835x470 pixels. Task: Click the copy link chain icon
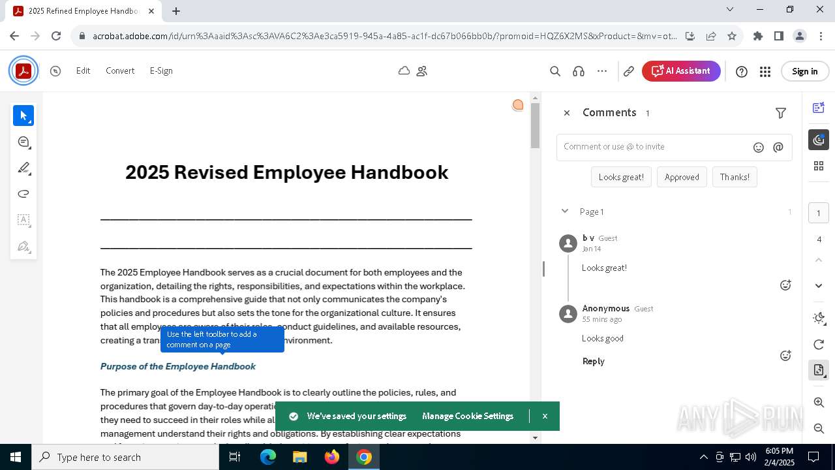click(x=629, y=71)
